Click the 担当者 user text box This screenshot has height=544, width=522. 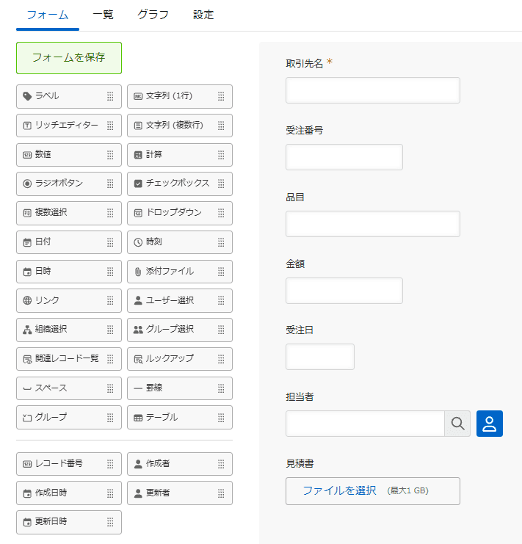365,424
